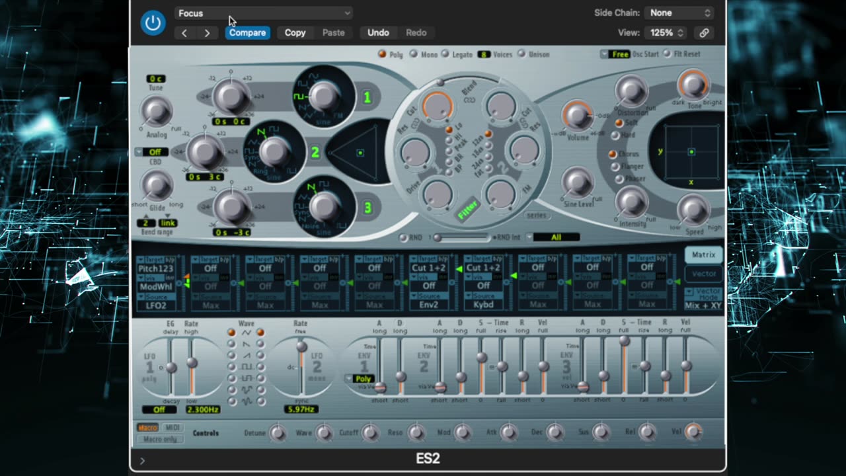Image resolution: width=846 pixels, height=476 pixels.
Task: Expand the chevron at bottom-left of plug-in
Action: click(x=142, y=460)
